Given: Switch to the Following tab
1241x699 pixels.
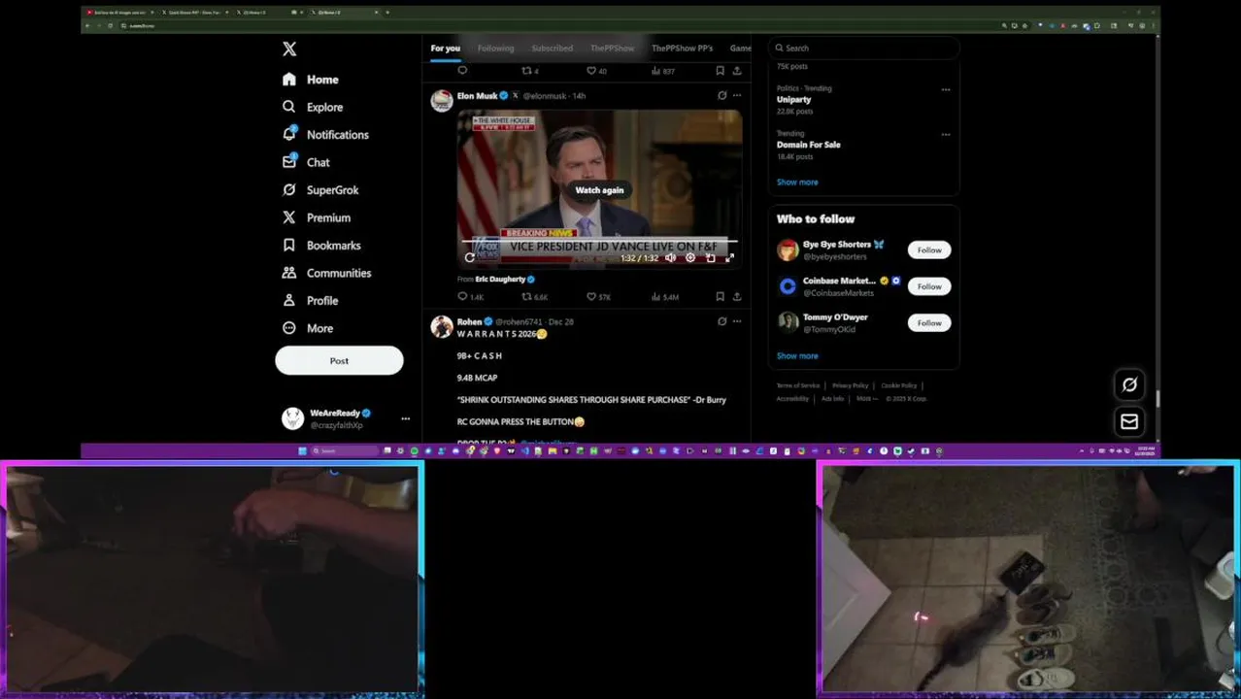Looking at the screenshot, I should (495, 48).
